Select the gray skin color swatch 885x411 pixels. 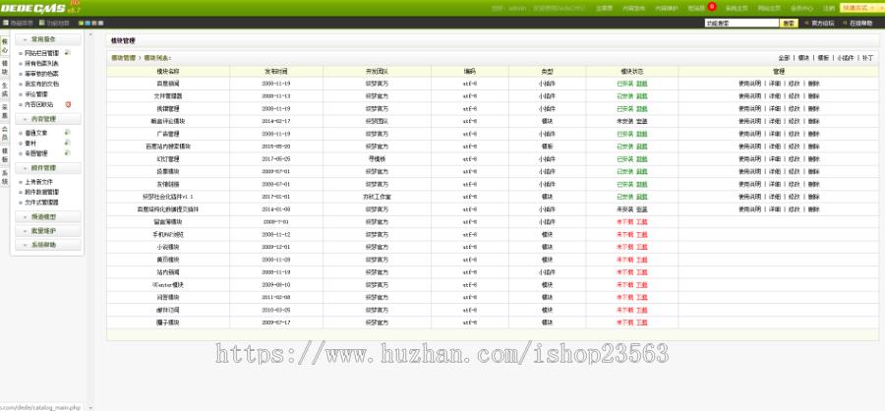(x=101, y=24)
